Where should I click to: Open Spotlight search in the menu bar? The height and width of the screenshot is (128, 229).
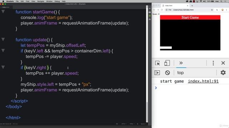tap(221, 1)
